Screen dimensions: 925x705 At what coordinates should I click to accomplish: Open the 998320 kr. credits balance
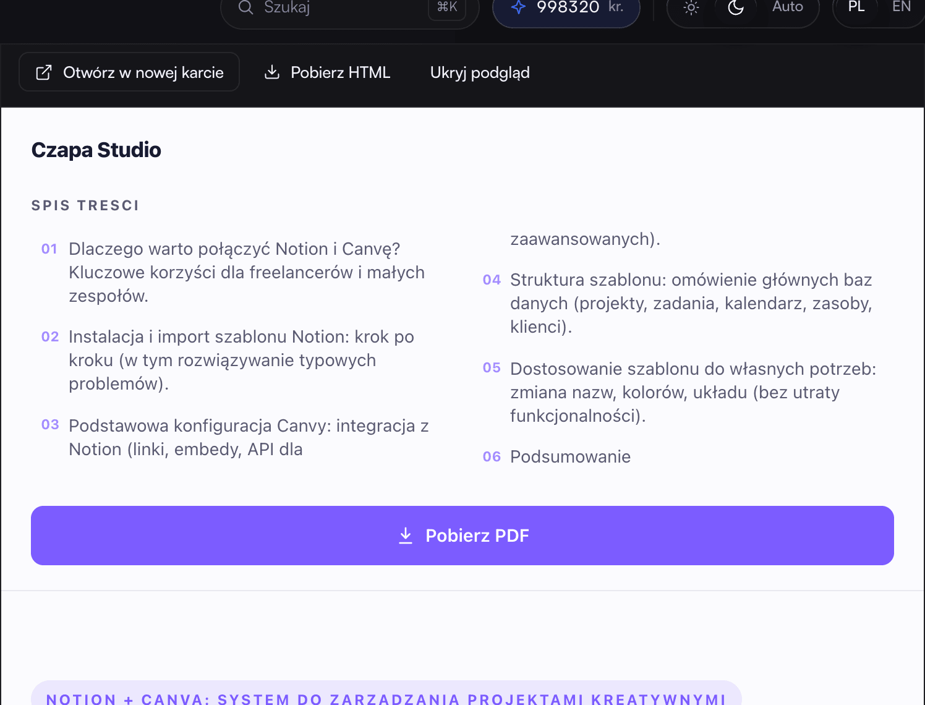tap(566, 8)
